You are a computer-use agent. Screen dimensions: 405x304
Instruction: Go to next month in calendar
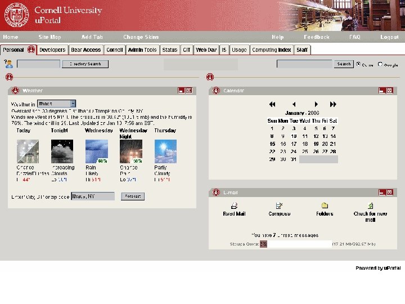pyautogui.click(x=316, y=105)
